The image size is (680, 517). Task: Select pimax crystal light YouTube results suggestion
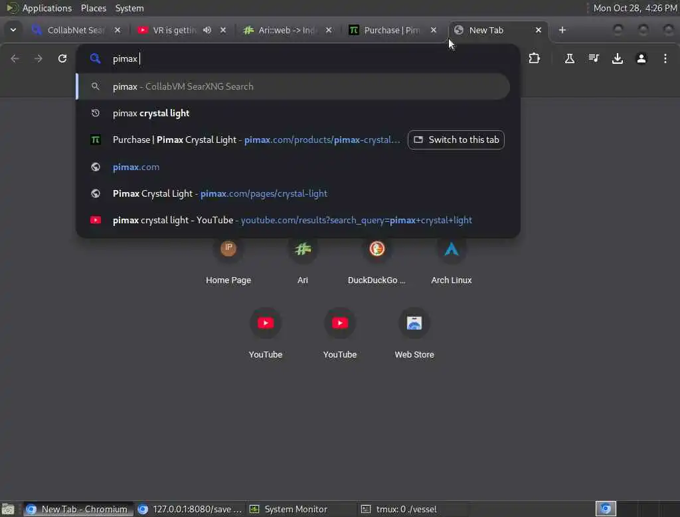(x=293, y=220)
